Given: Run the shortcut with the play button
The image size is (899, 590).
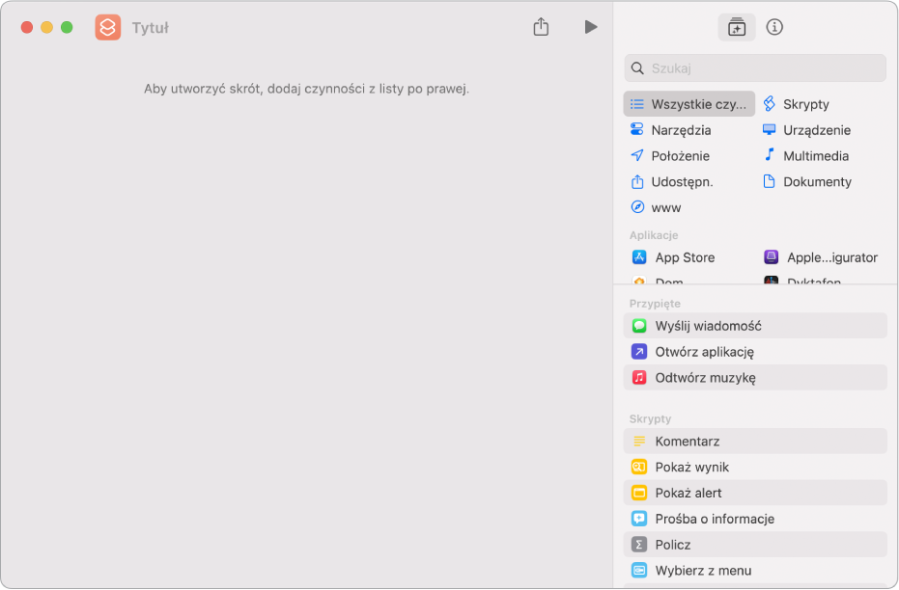Looking at the screenshot, I should tap(591, 27).
